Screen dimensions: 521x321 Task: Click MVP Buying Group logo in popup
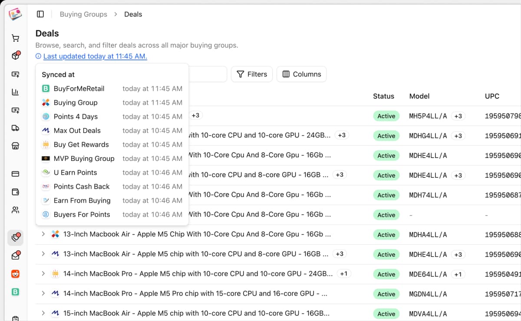[46, 158]
